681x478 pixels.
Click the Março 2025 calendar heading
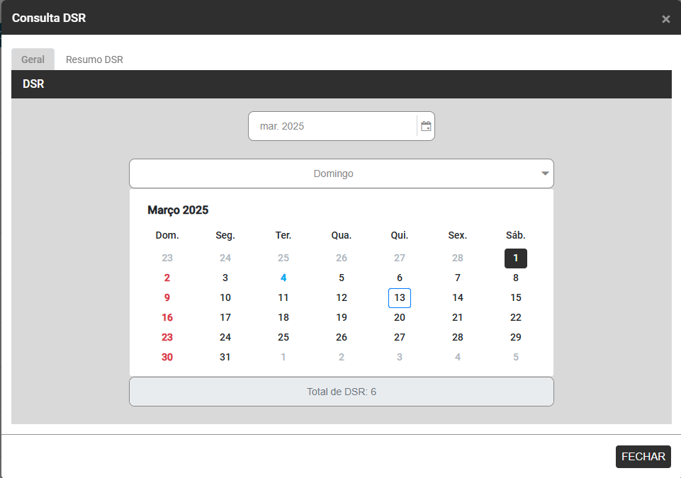[x=178, y=210]
